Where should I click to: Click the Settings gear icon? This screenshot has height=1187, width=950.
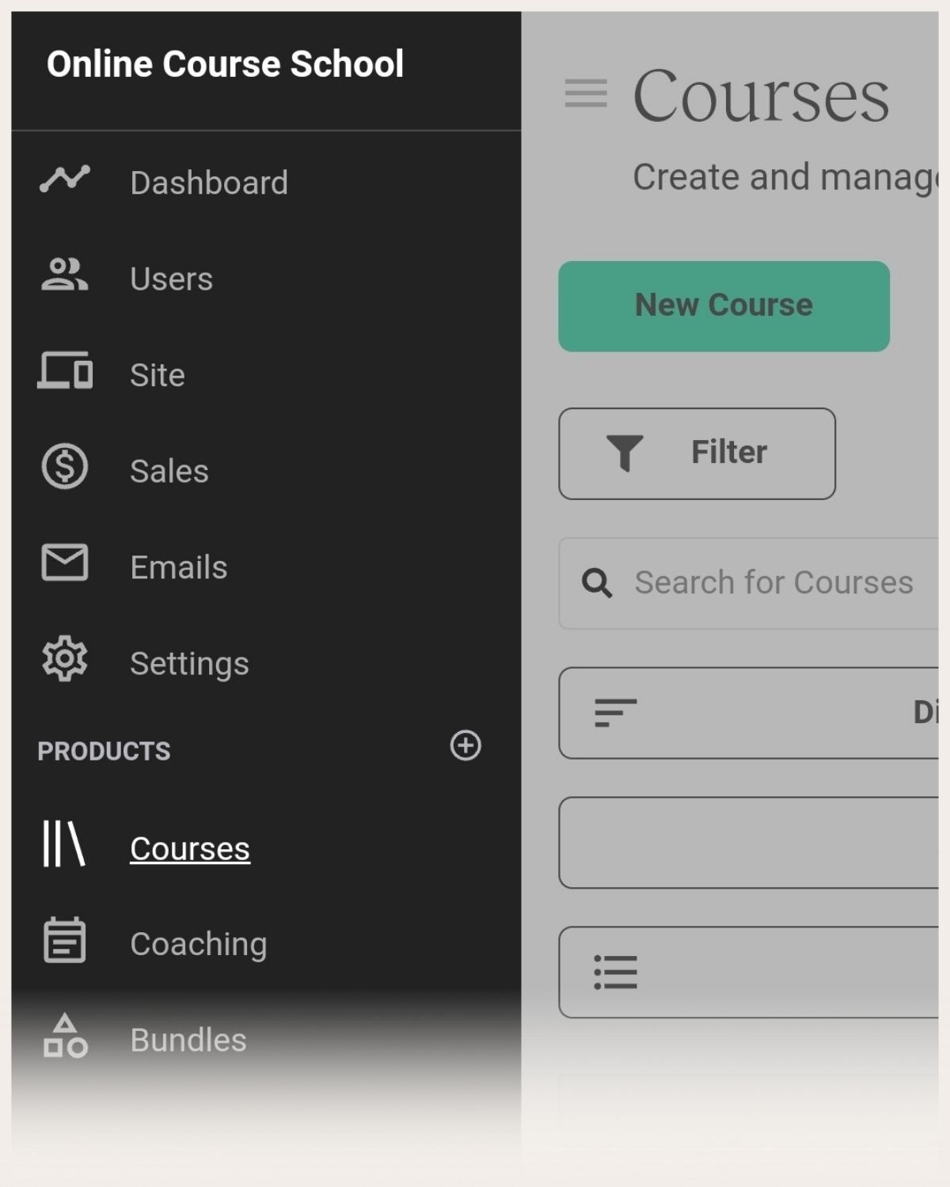[x=64, y=658]
